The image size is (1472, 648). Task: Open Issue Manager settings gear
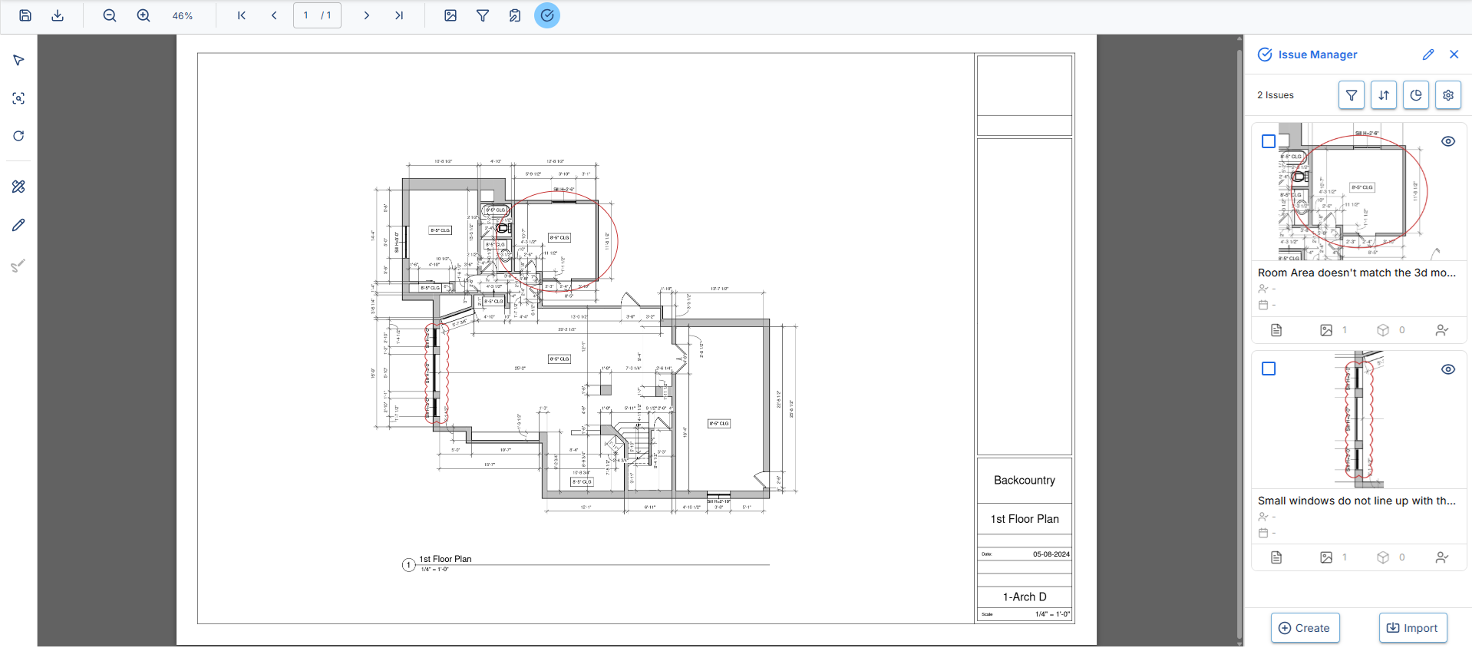tap(1448, 95)
